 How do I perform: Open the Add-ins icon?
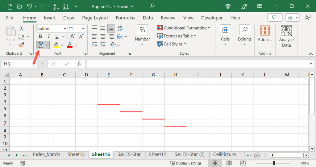click(265, 34)
